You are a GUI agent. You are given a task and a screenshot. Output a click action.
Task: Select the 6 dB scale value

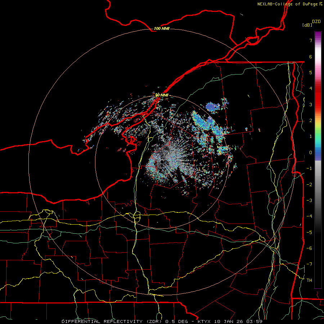tap(311, 57)
